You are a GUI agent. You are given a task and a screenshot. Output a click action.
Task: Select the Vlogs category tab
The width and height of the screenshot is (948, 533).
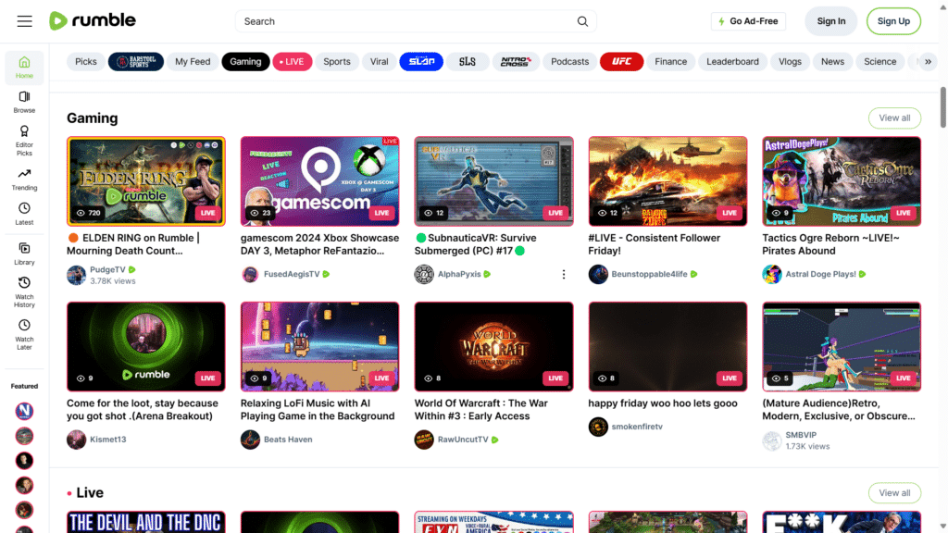[x=790, y=62]
